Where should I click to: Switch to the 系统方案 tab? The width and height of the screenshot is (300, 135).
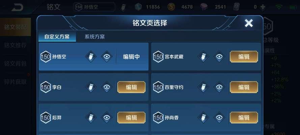click(x=95, y=37)
